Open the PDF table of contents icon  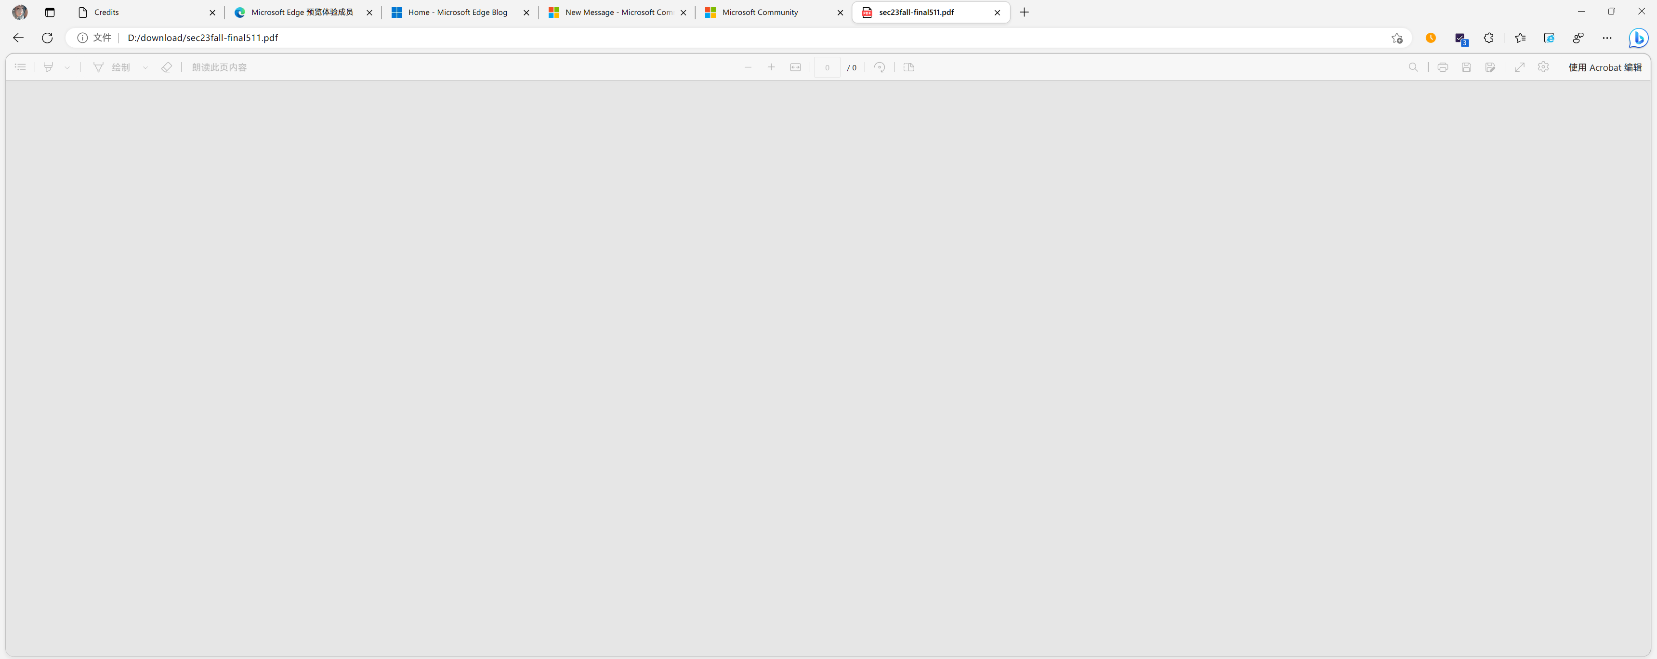pyautogui.click(x=21, y=67)
